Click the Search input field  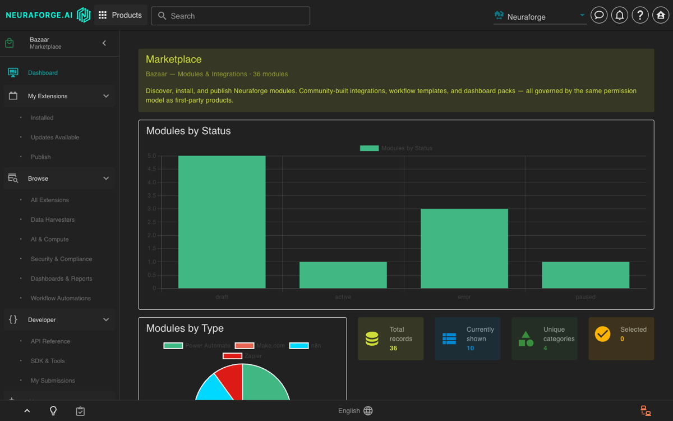pos(231,16)
